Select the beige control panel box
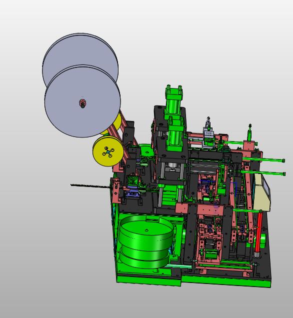This screenshot has width=293, height=318. tap(261, 191)
